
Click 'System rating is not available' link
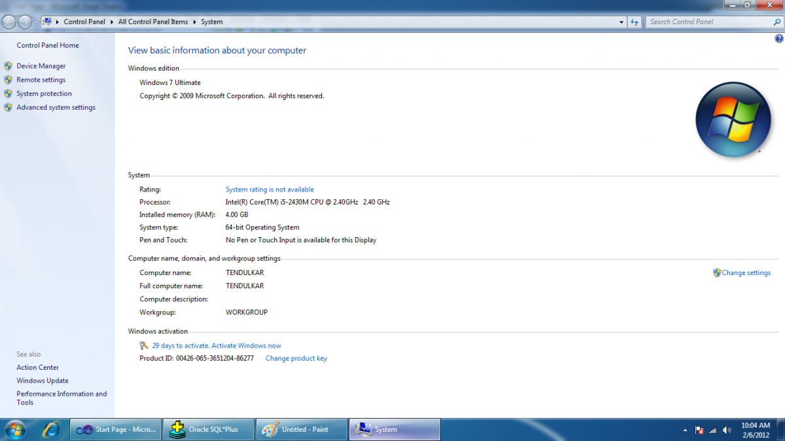(x=270, y=189)
